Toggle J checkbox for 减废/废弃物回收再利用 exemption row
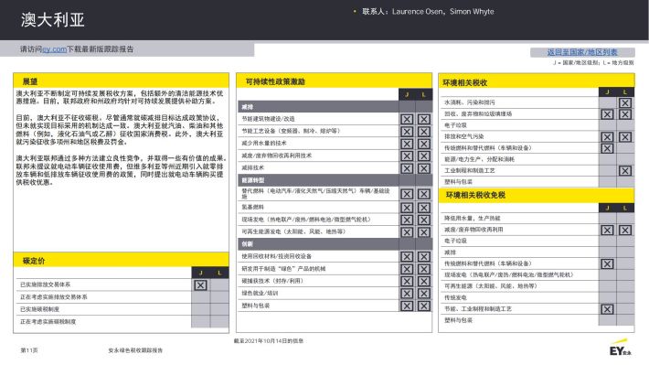 pyautogui.click(x=607, y=230)
